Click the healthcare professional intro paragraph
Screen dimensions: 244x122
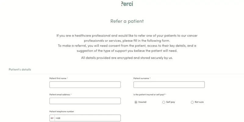[127, 38]
